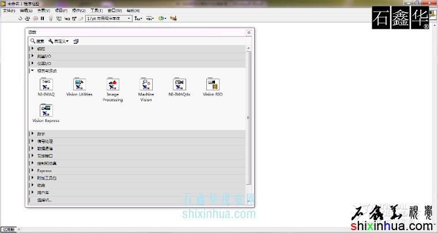Open the 编辑(E) menu
Screen dimensions: 438x233
tap(26, 10)
